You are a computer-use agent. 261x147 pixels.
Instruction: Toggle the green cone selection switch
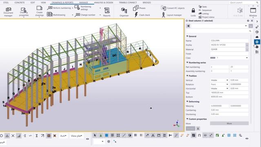coord(101,135)
